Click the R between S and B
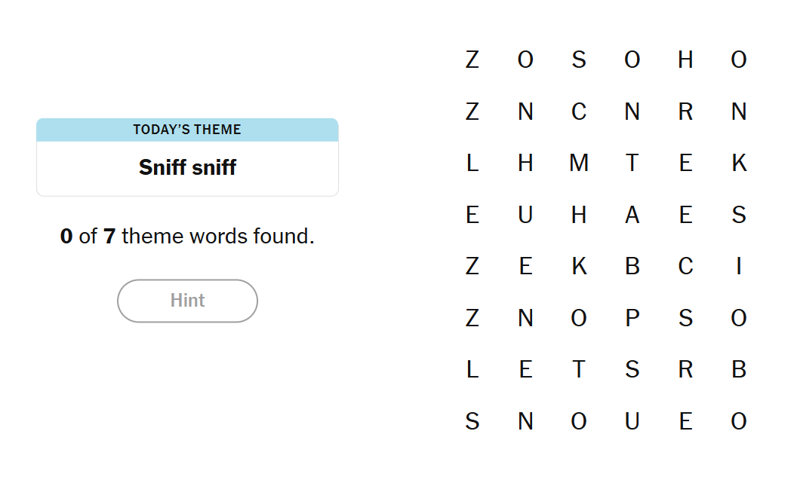 (x=685, y=369)
